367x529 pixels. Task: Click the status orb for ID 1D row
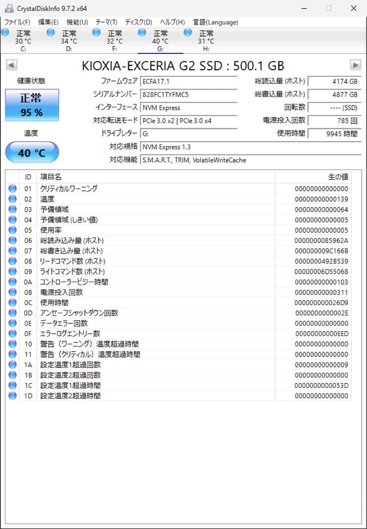click(12, 395)
